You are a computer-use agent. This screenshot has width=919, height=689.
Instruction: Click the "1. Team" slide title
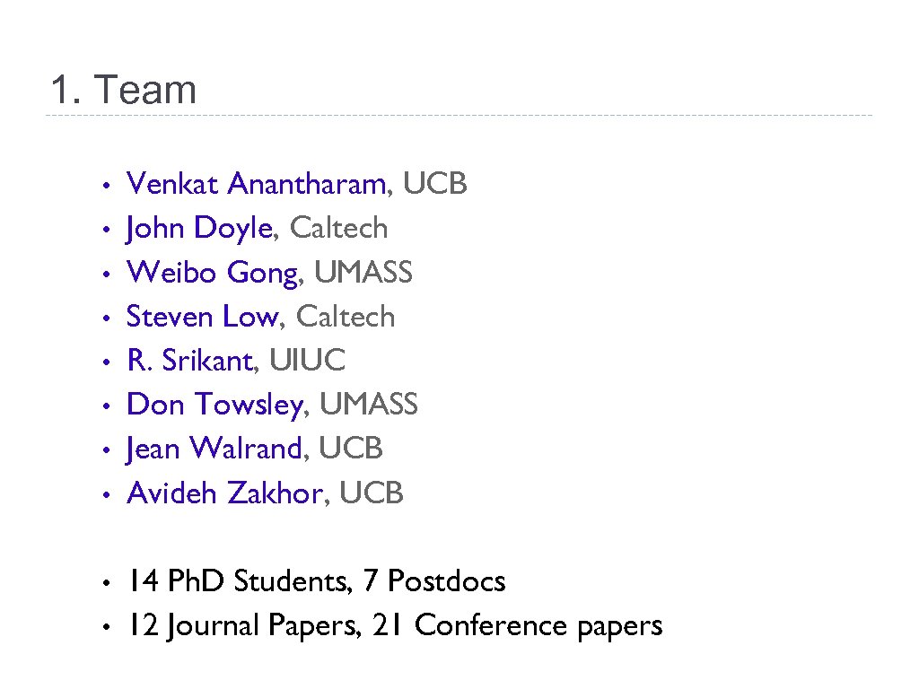point(123,91)
